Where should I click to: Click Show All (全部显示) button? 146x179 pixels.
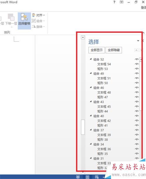point(97,50)
